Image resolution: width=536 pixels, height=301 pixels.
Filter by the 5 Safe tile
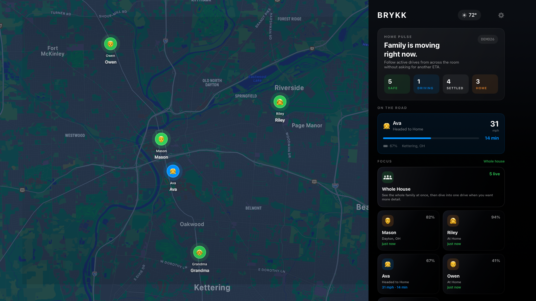(397, 84)
